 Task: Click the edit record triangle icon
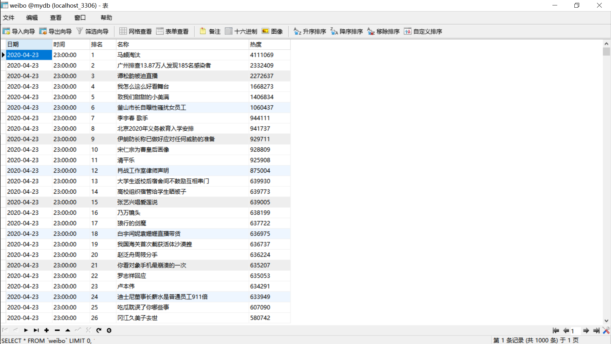[x=68, y=330]
